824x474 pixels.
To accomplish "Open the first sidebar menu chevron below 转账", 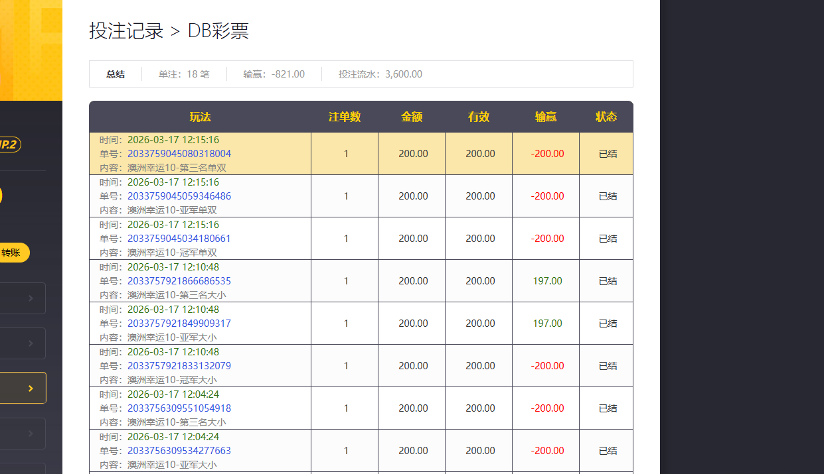I will (31, 299).
